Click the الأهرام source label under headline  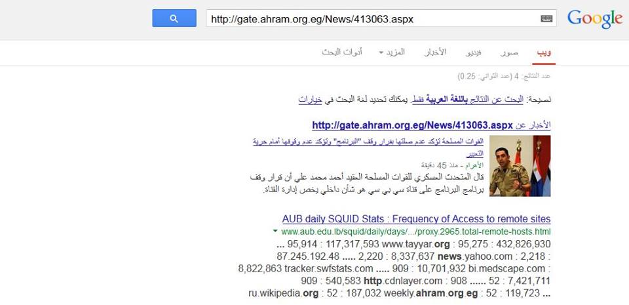point(473,165)
